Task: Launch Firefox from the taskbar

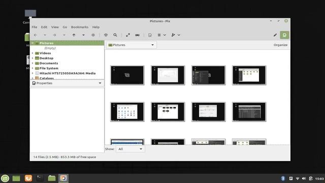Action: click(x=28, y=178)
